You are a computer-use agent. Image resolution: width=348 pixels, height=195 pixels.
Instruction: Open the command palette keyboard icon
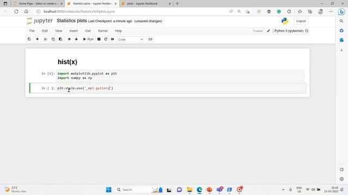(150, 39)
